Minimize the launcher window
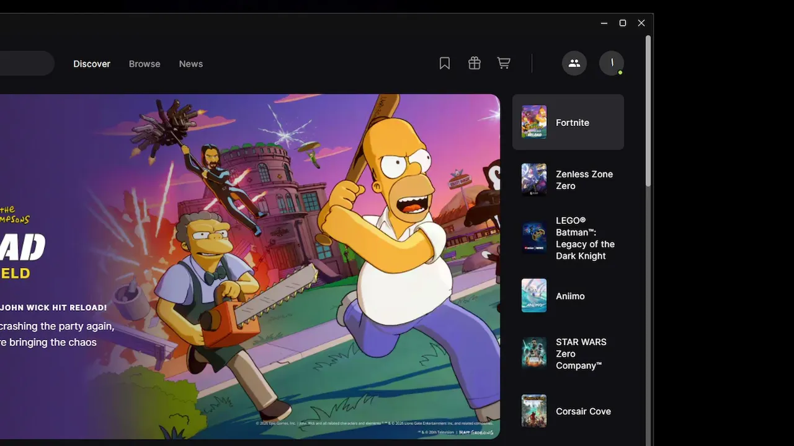Screen dimensions: 794x446 click(x=604, y=23)
